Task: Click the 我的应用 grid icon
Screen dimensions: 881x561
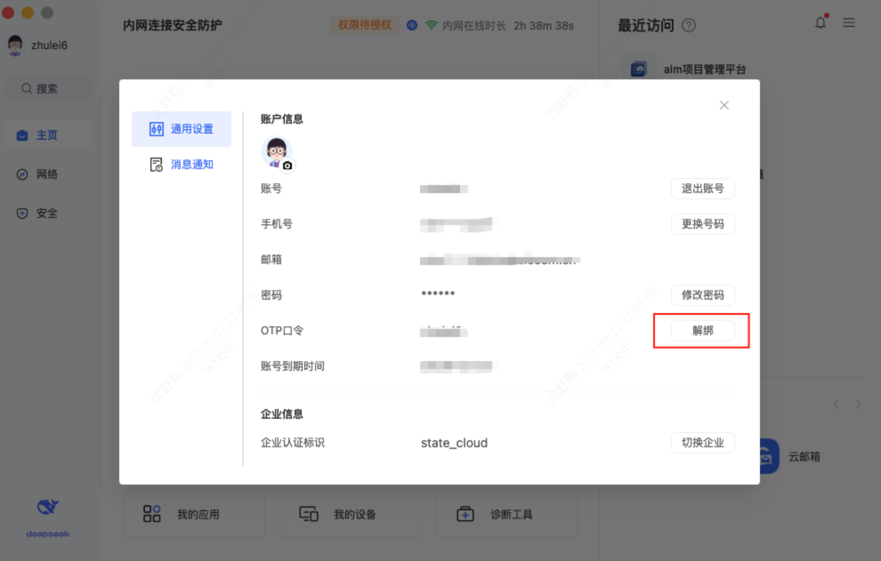Action: [152, 514]
